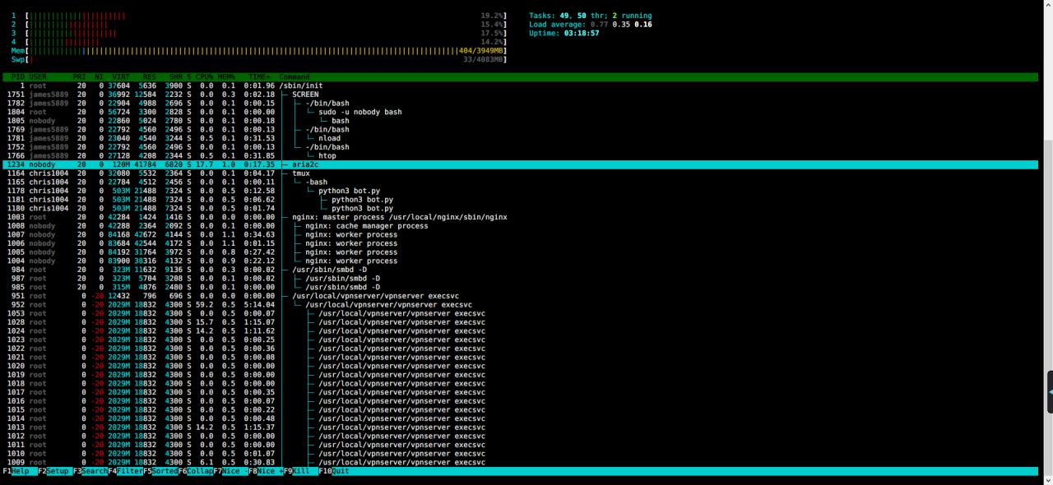Click F8 Nice + to lower priority
This screenshot has width=1053, height=485.
pos(268,471)
